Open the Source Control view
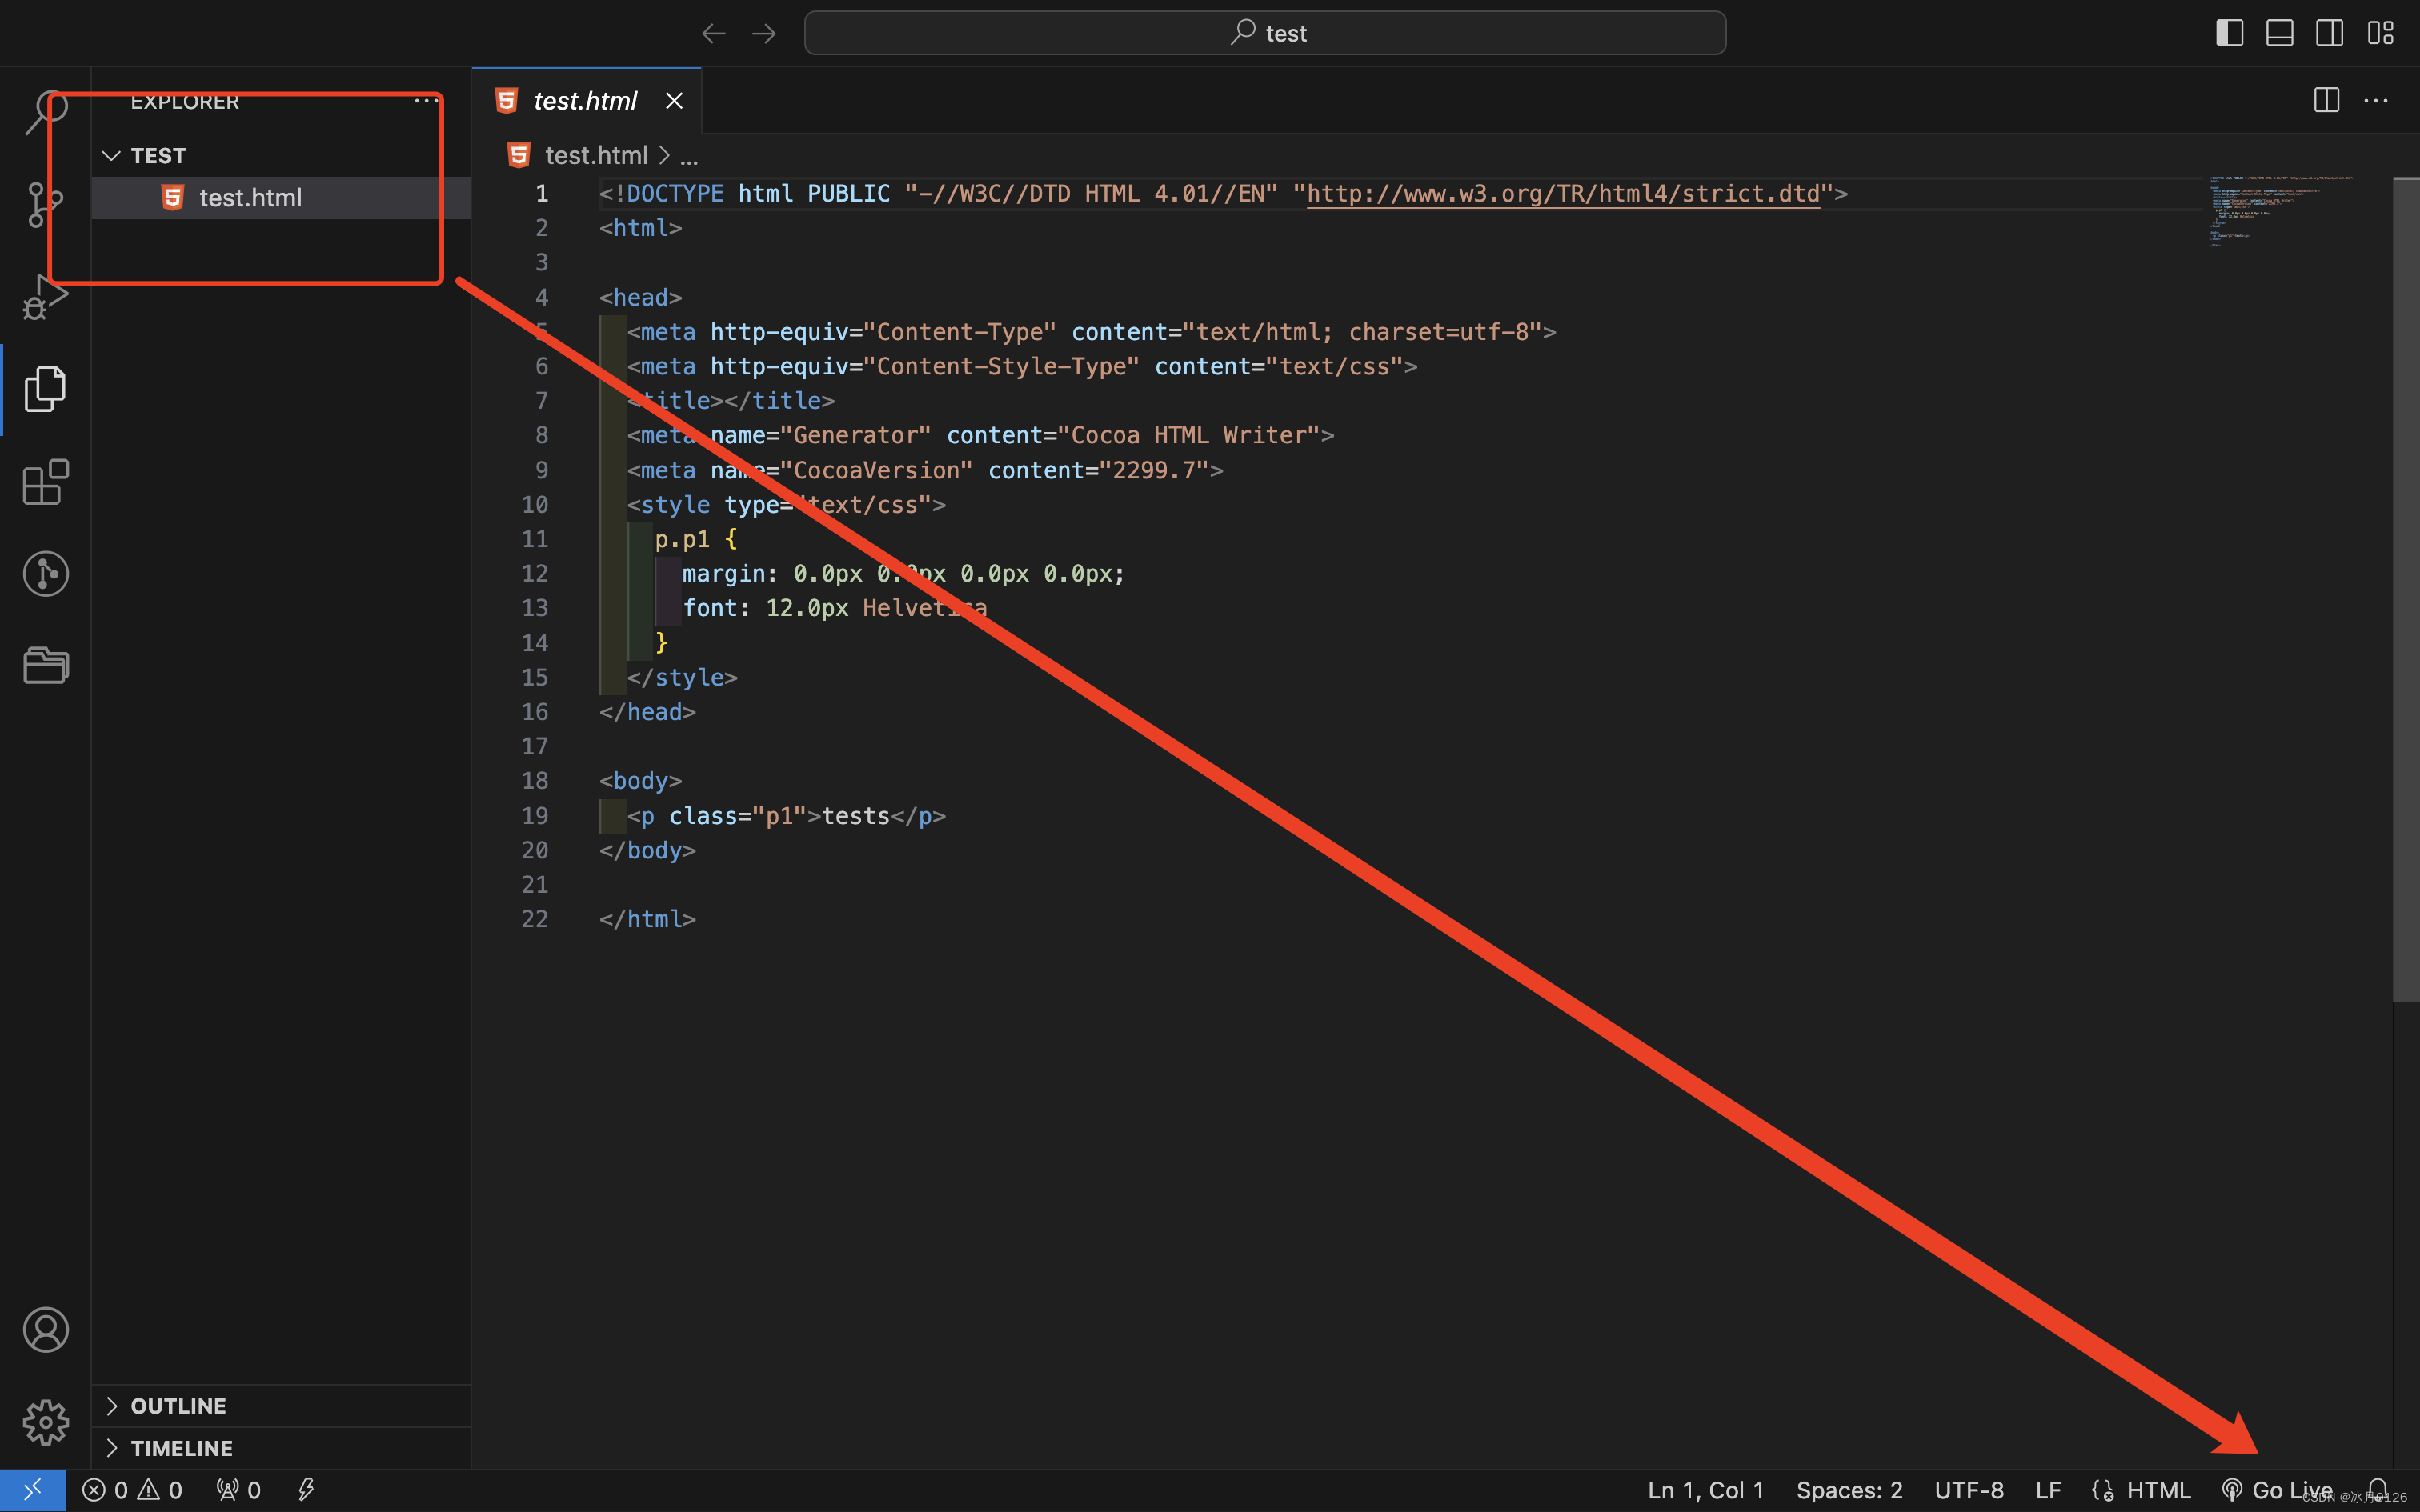The width and height of the screenshot is (2420, 1512). coord(45,204)
